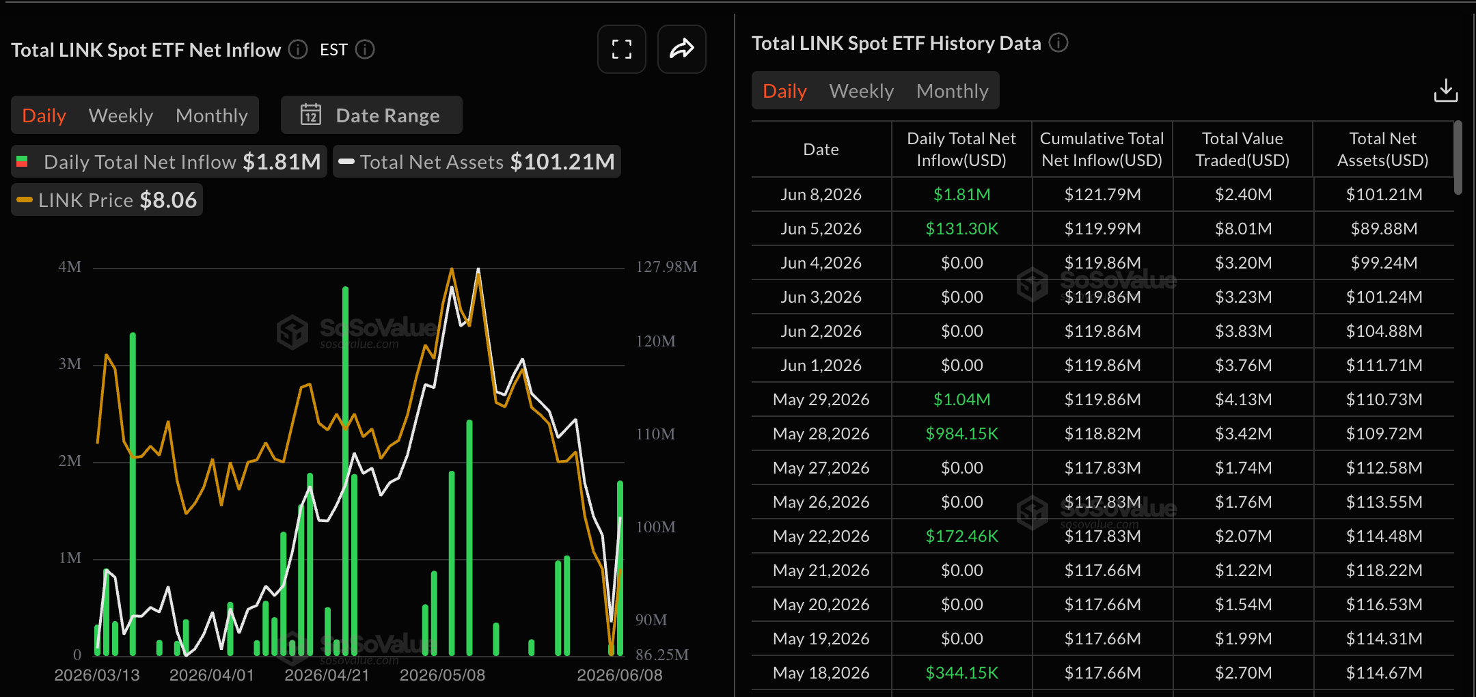Click the $131.30K inflow cell
The height and width of the screenshot is (697, 1476).
(962, 228)
